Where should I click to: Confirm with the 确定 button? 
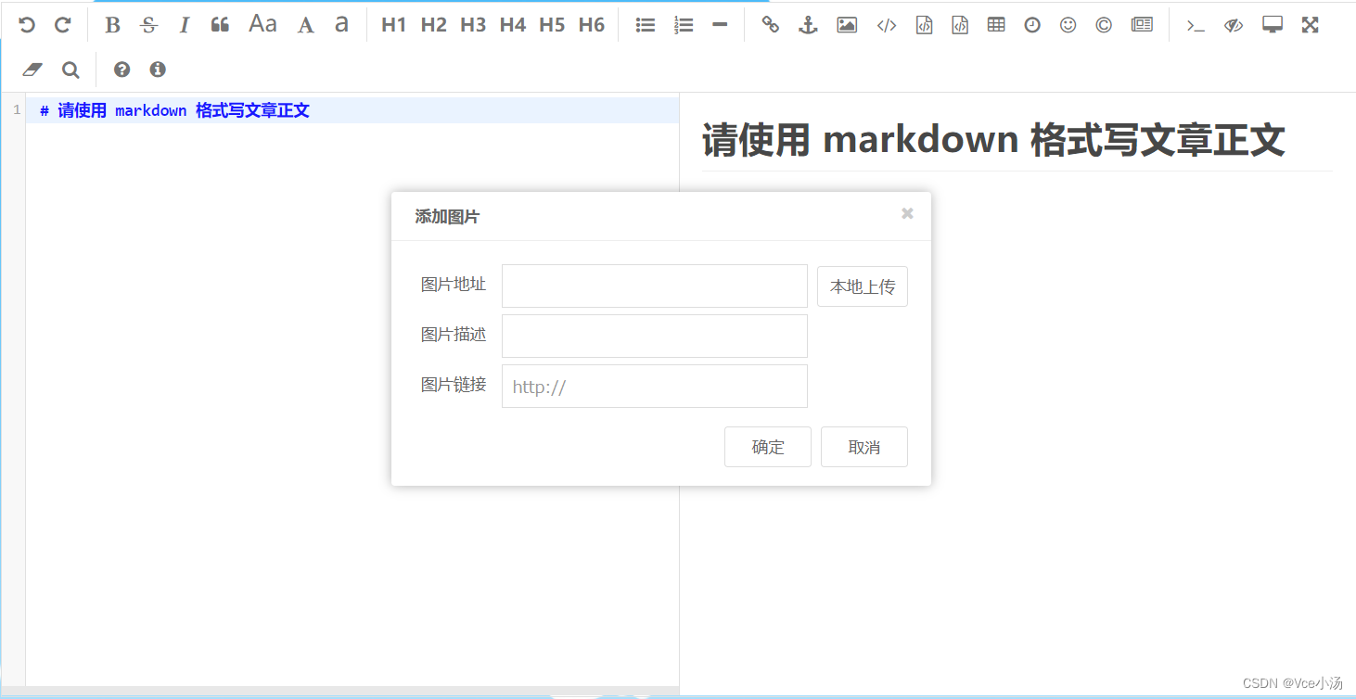(x=768, y=447)
